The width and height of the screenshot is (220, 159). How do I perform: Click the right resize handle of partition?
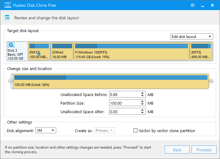coord(211,81)
